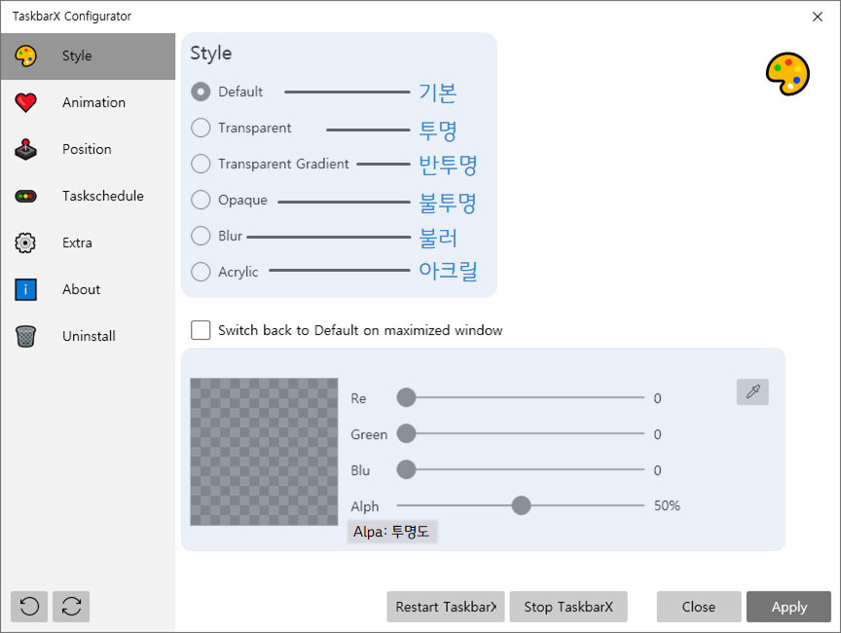Open the Uninstall section
This screenshot has width=841, height=633.
[x=89, y=336]
